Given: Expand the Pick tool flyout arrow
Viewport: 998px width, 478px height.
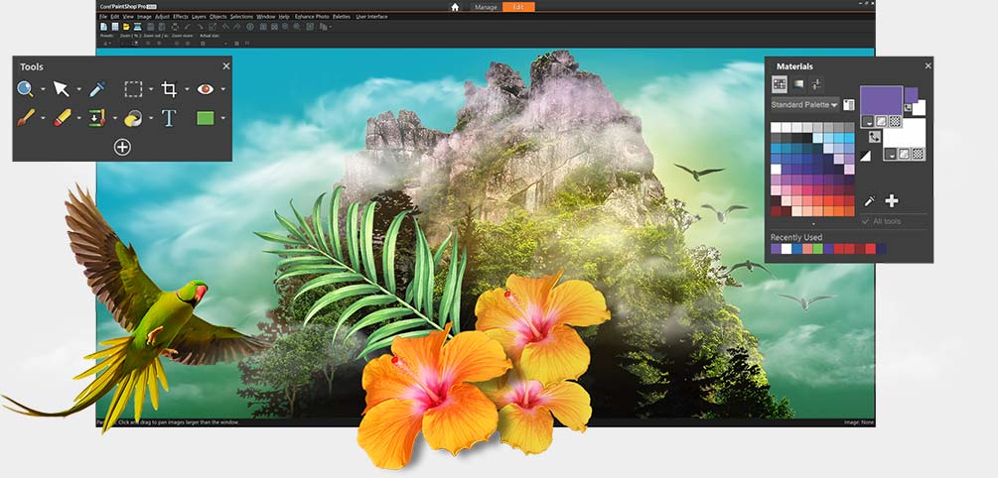Looking at the screenshot, I should [78, 89].
